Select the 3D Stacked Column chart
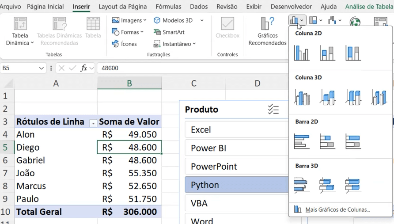The height and width of the screenshot is (224, 394). [x=327, y=97]
